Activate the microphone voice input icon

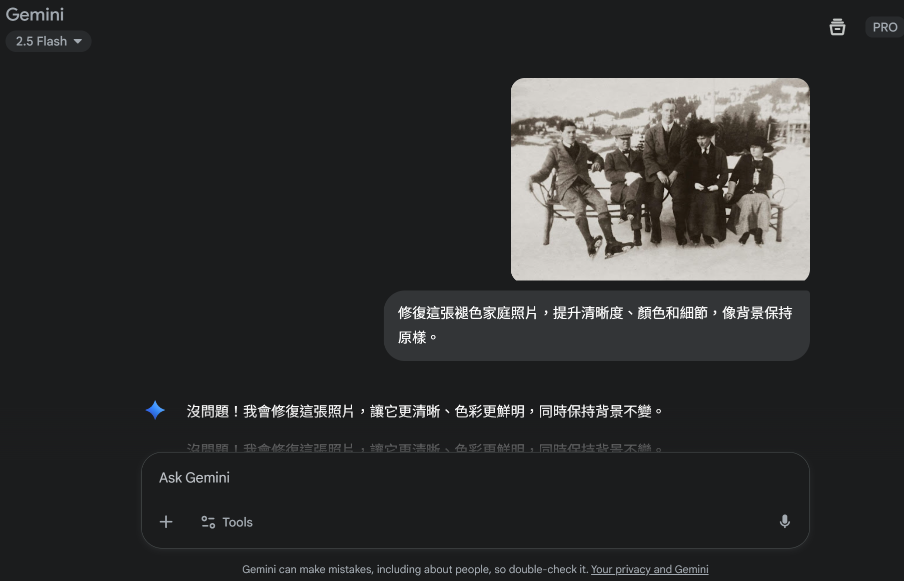tap(784, 521)
